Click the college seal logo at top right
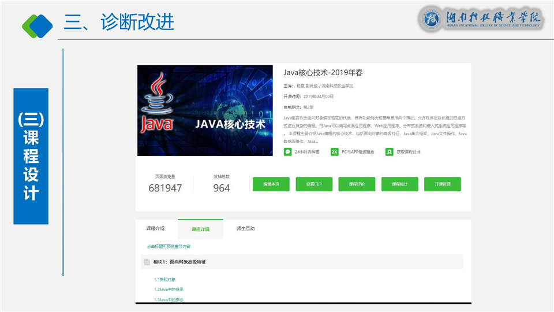The height and width of the screenshot is (312, 554). tap(430, 20)
